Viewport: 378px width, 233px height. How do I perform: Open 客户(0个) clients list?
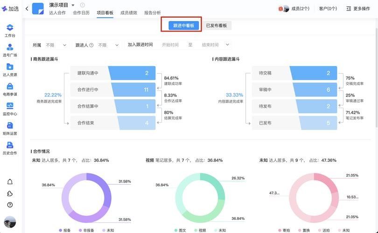(x=328, y=9)
